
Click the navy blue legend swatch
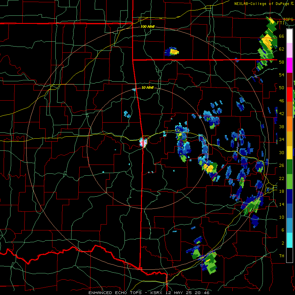[289, 196]
